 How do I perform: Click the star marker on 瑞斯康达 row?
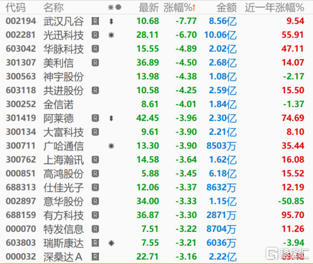(x=111, y=243)
